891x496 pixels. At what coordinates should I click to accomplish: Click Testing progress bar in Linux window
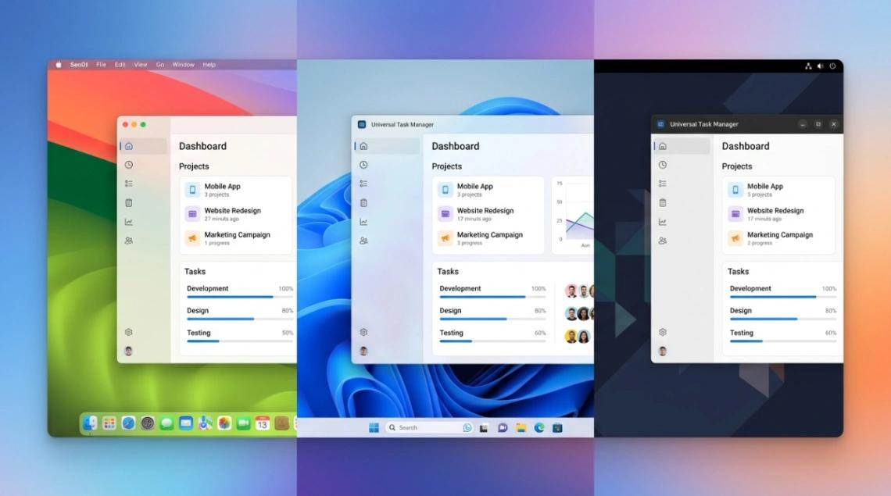[x=783, y=341]
